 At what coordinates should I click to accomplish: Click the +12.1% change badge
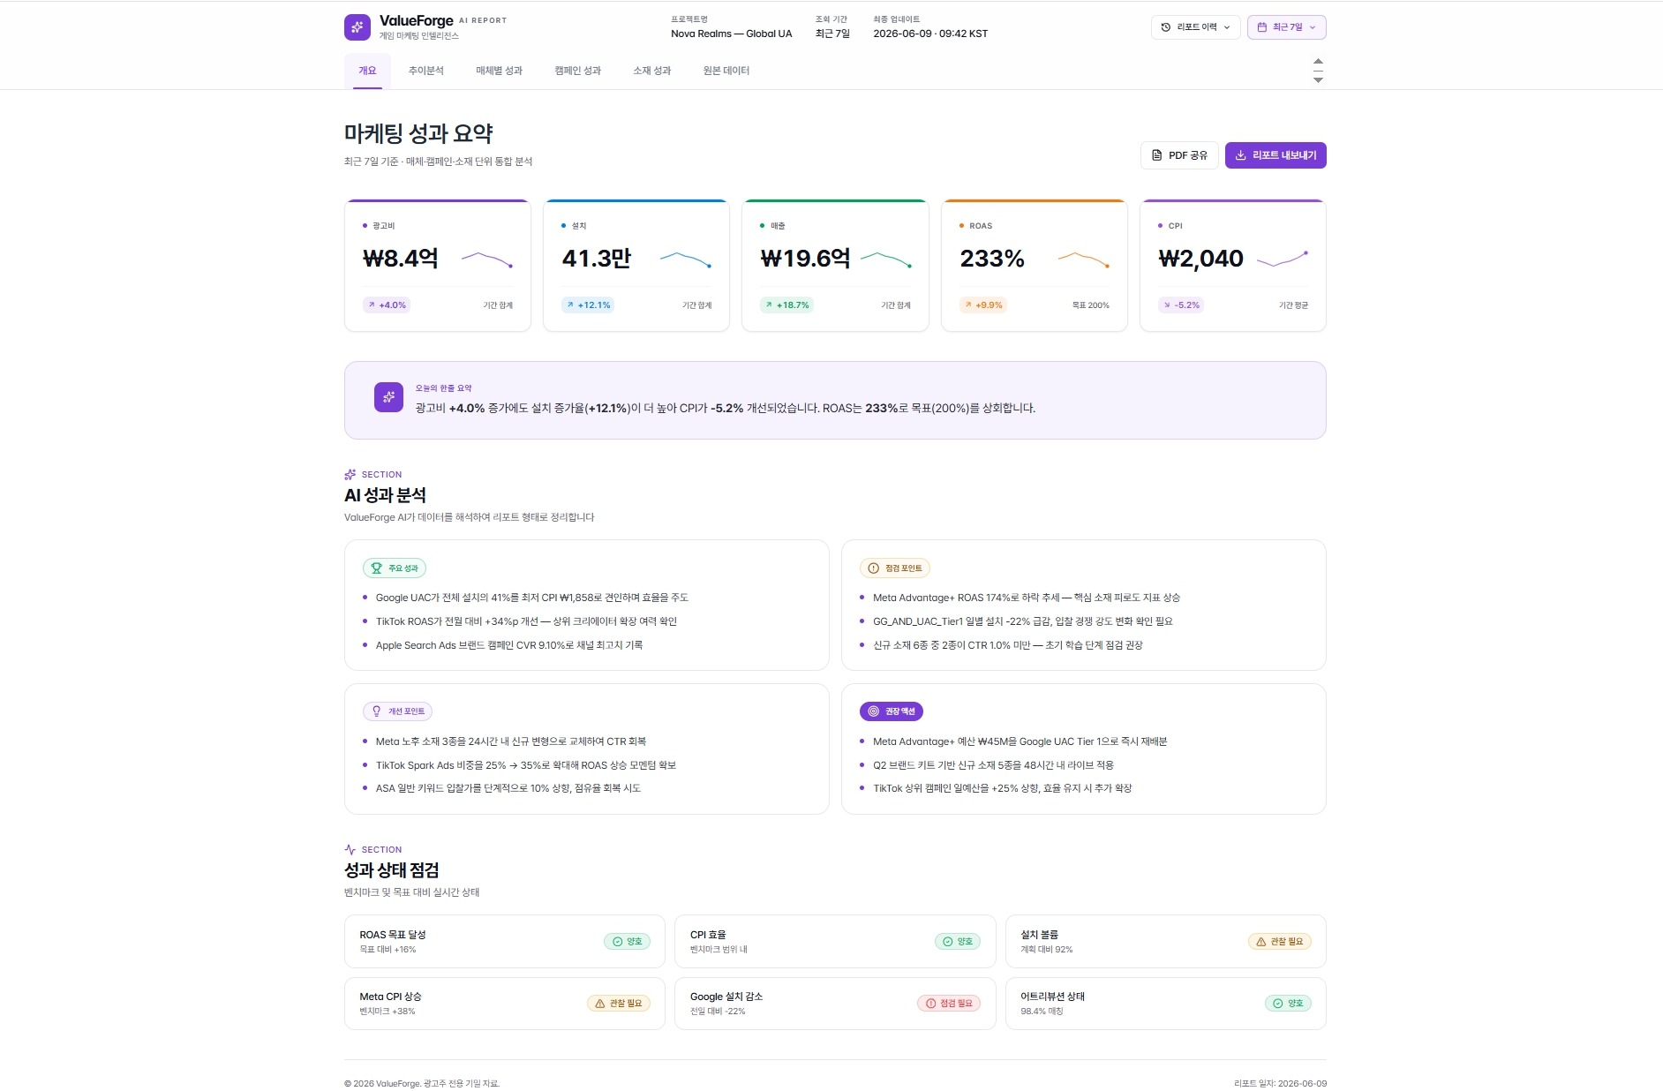(x=589, y=305)
